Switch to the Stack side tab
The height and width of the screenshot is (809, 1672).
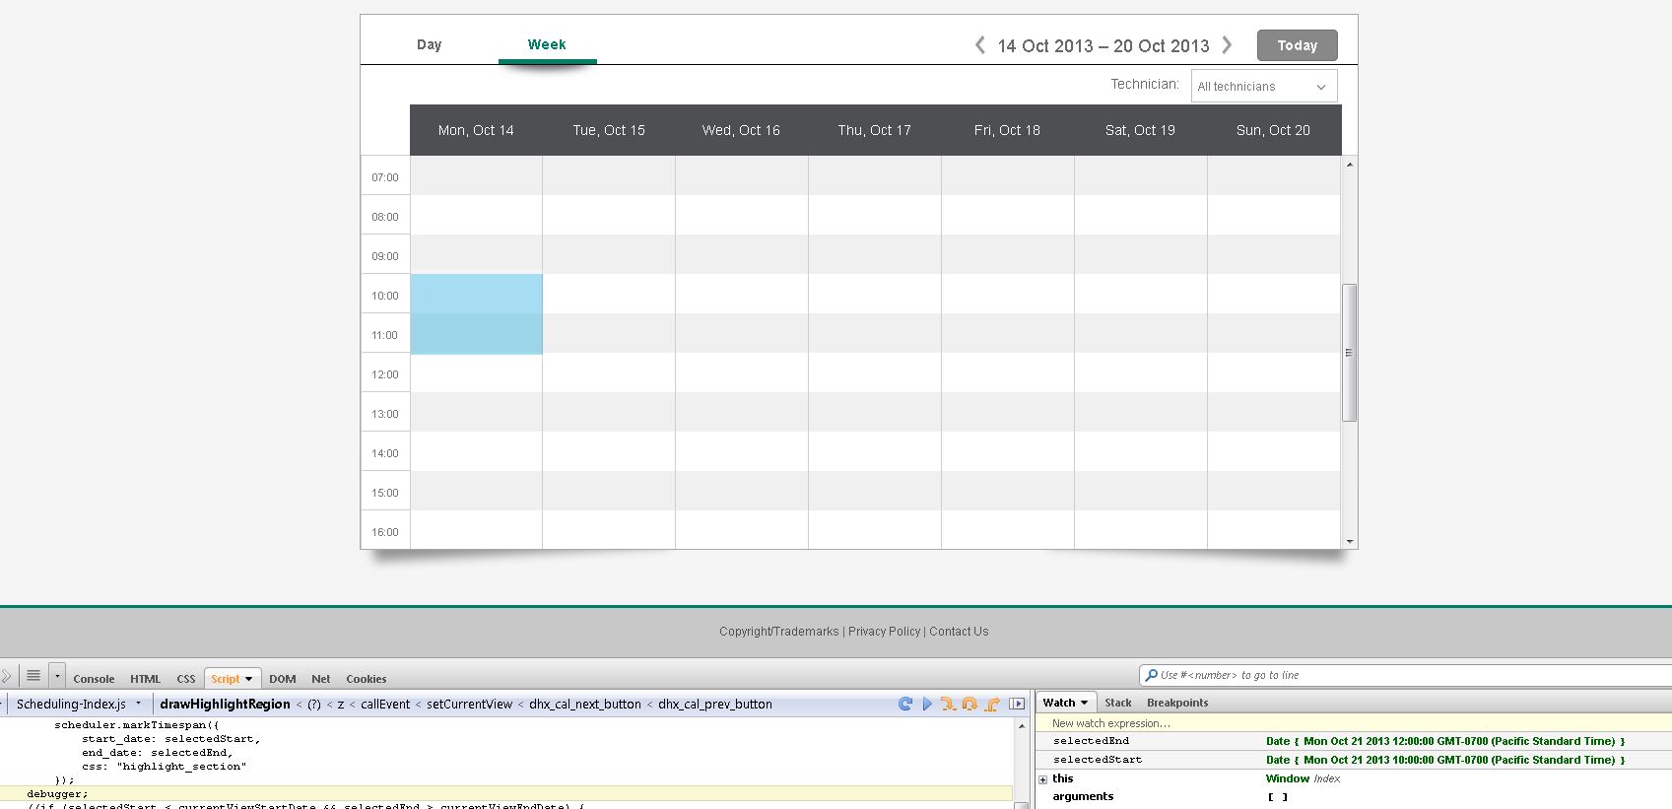pos(1118,703)
